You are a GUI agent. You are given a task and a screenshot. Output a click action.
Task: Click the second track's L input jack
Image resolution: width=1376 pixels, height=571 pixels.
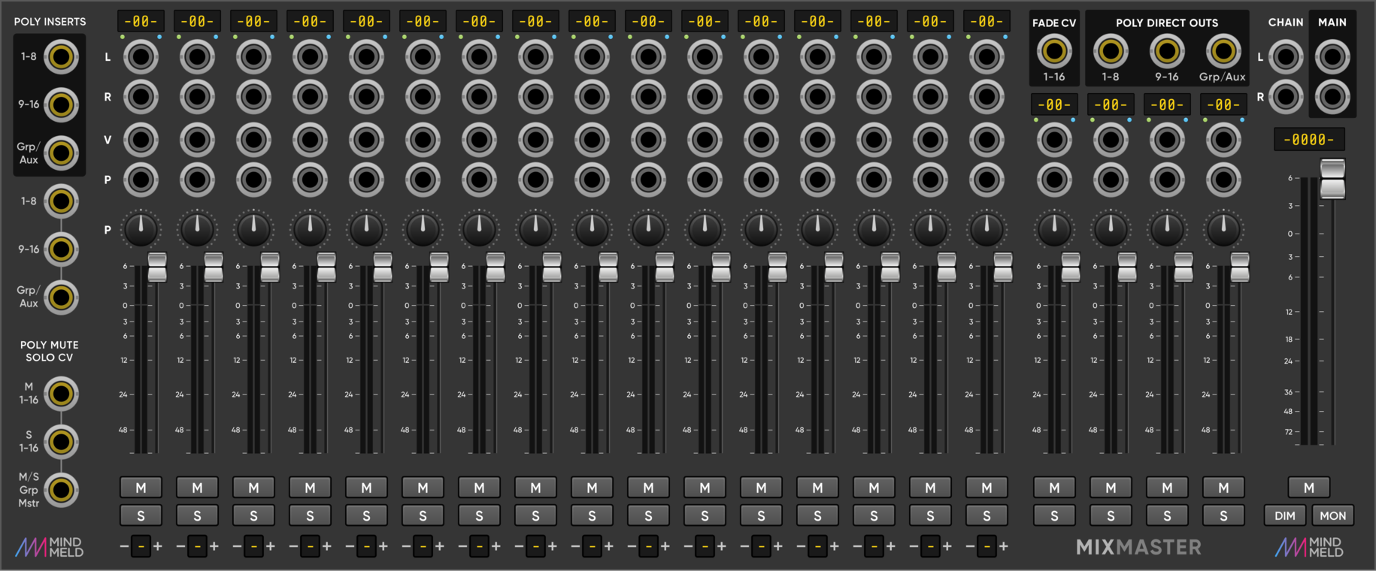click(197, 56)
